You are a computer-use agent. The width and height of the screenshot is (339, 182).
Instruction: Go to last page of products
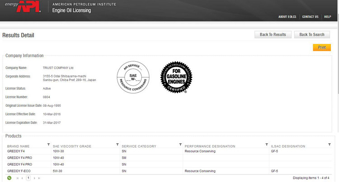click(39, 178)
